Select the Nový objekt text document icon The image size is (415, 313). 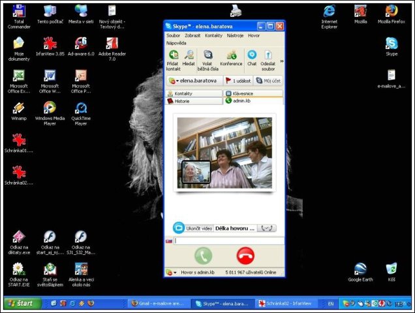click(x=112, y=16)
